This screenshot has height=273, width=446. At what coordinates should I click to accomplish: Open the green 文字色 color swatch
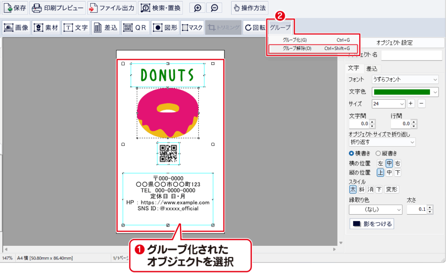point(405,92)
